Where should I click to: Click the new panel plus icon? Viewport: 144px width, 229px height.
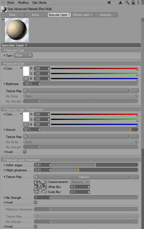coord(143,3)
